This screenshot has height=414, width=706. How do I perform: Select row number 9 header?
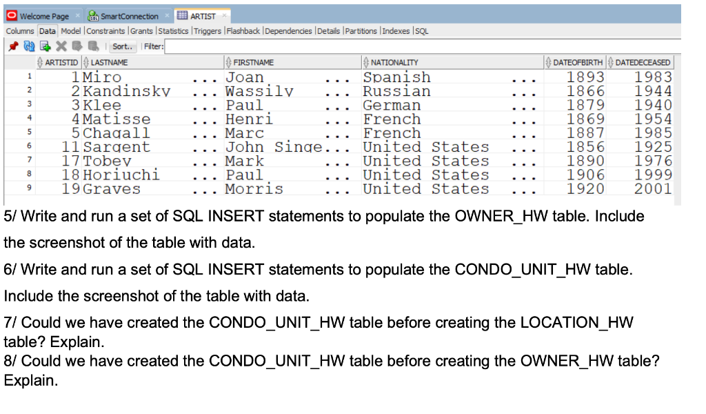click(x=20, y=188)
